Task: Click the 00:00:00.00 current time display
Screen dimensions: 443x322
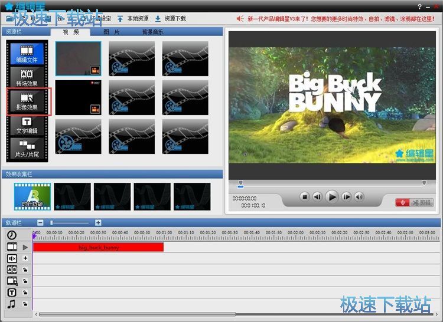Action: tap(245, 199)
